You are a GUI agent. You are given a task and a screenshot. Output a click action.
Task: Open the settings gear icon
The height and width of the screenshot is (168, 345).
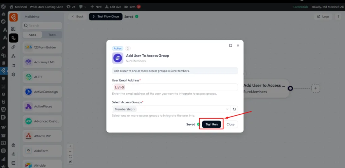[13, 74]
